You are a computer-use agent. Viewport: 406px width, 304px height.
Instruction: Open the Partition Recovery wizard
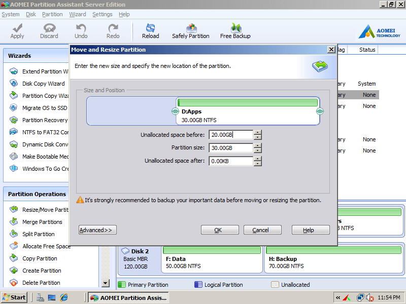[x=39, y=120]
